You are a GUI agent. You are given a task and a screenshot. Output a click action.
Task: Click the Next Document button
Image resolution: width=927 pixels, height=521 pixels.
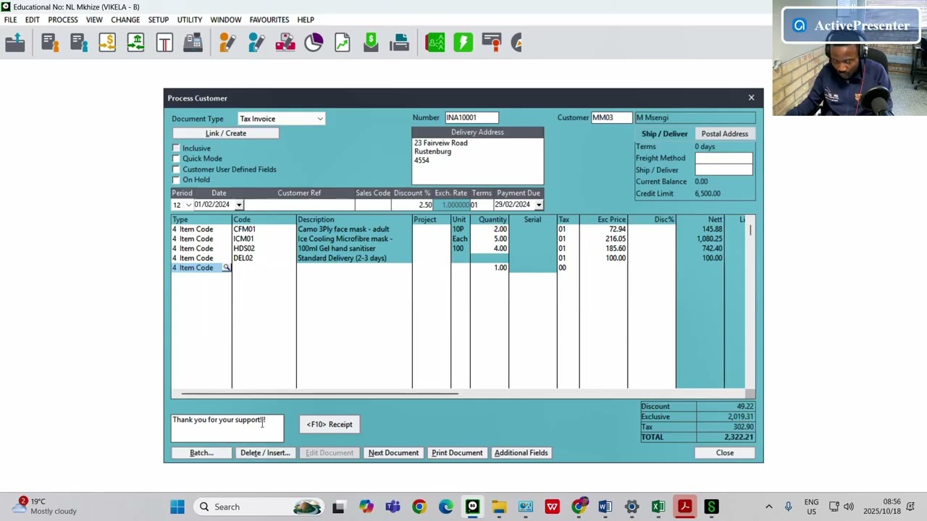pyautogui.click(x=393, y=453)
